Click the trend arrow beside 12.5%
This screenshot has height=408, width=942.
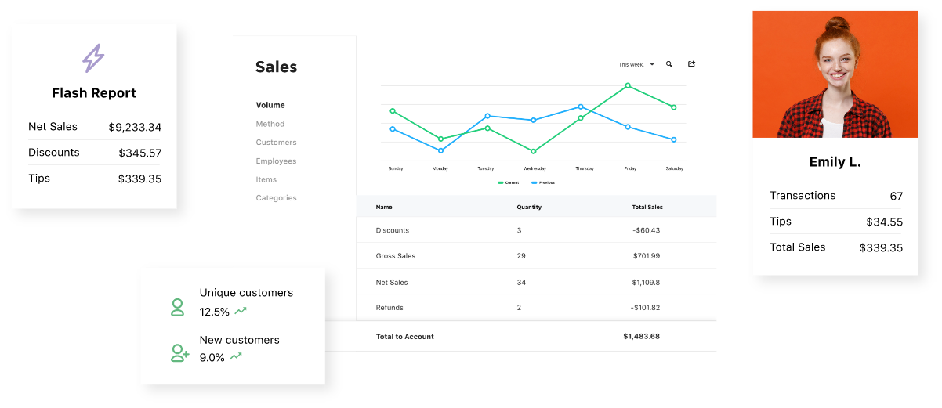241,311
